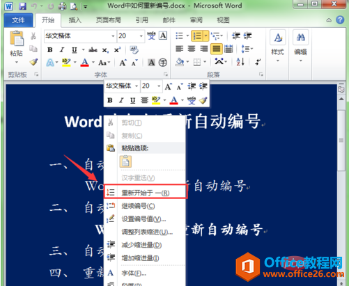
Task: Click the Paste clipboard icon in ribbon
Action: [17, 38]
